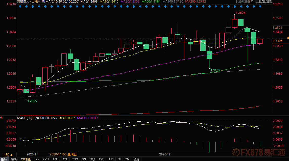This screenshot has width=289, height=161.
Task: Click the DIFF:0.0058 value
Action: pos(48,118)
